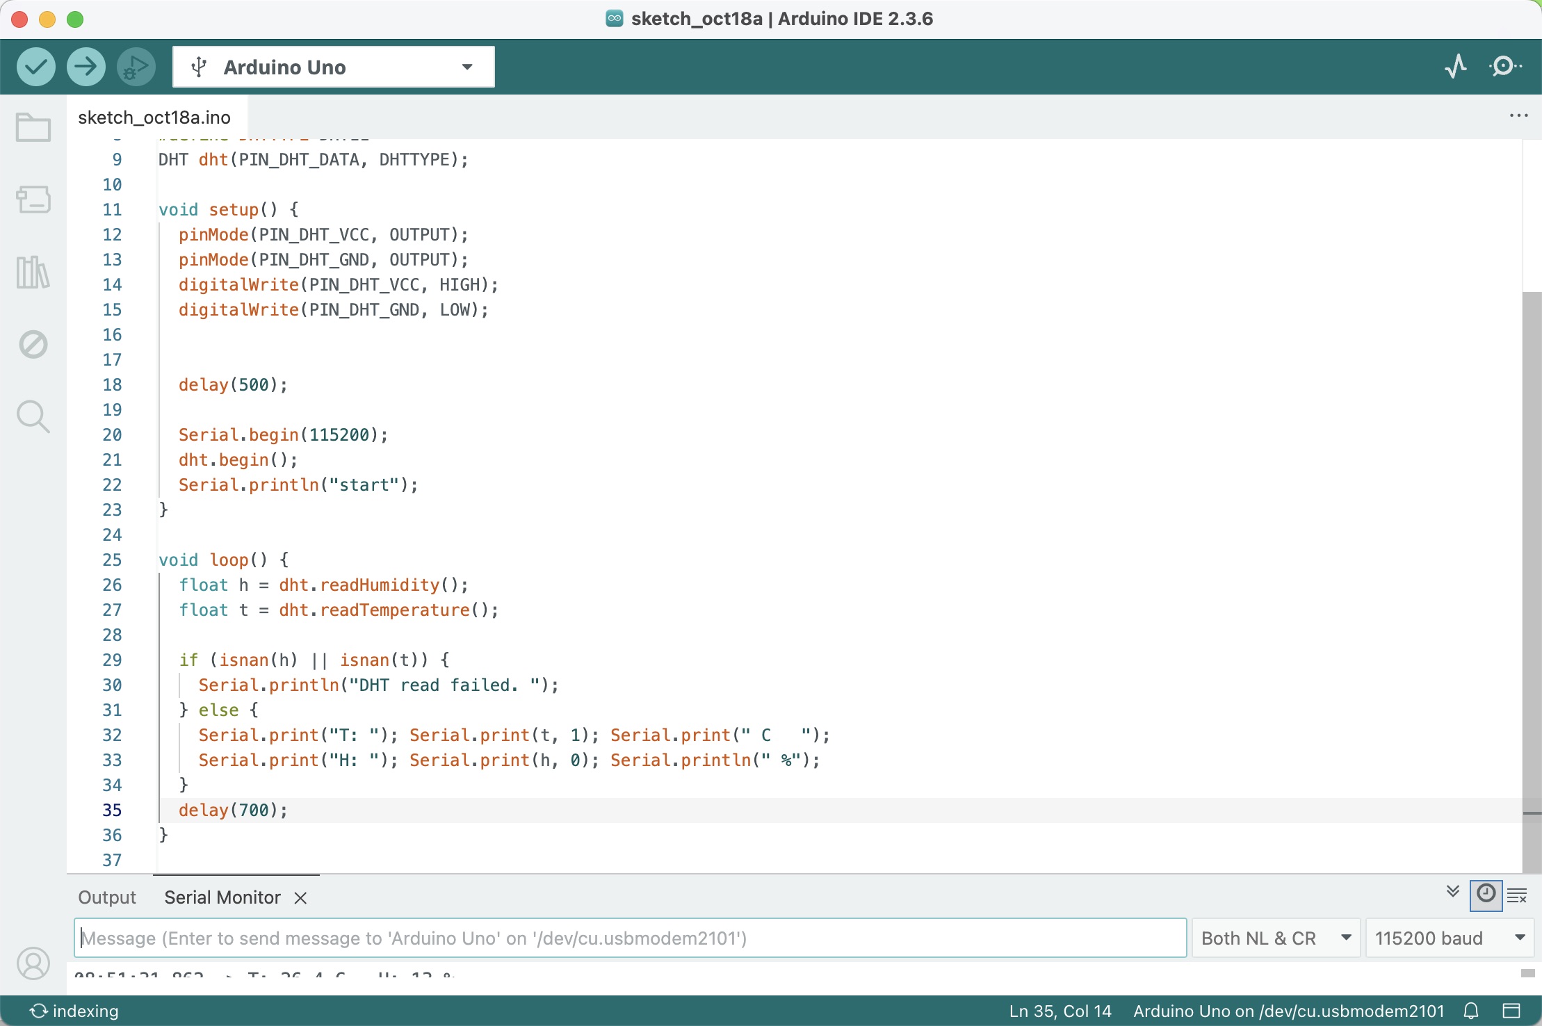Select the sketch_oct18a.ino editor tab

click(154, 117)
